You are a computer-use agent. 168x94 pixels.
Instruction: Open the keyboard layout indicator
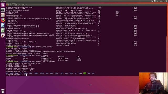point(155,1)
